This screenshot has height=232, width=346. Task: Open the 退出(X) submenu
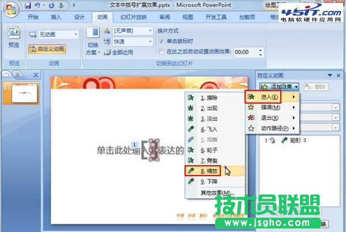272,118
